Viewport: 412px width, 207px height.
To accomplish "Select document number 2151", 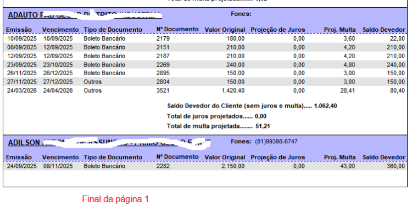I will [163, 47].
